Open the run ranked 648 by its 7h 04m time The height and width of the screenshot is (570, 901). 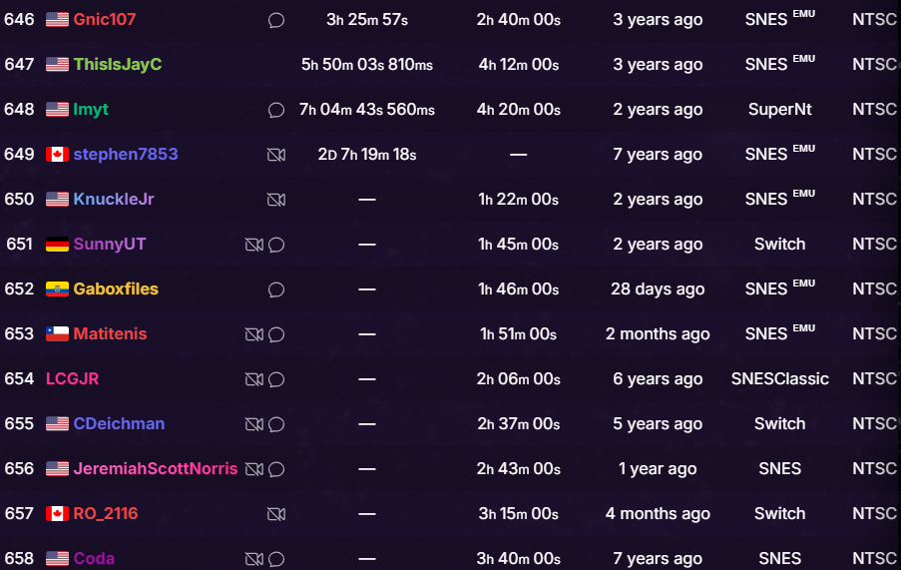(366, 110)
